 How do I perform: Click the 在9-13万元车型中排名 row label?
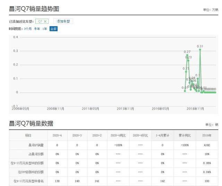[x=28, y=181]
